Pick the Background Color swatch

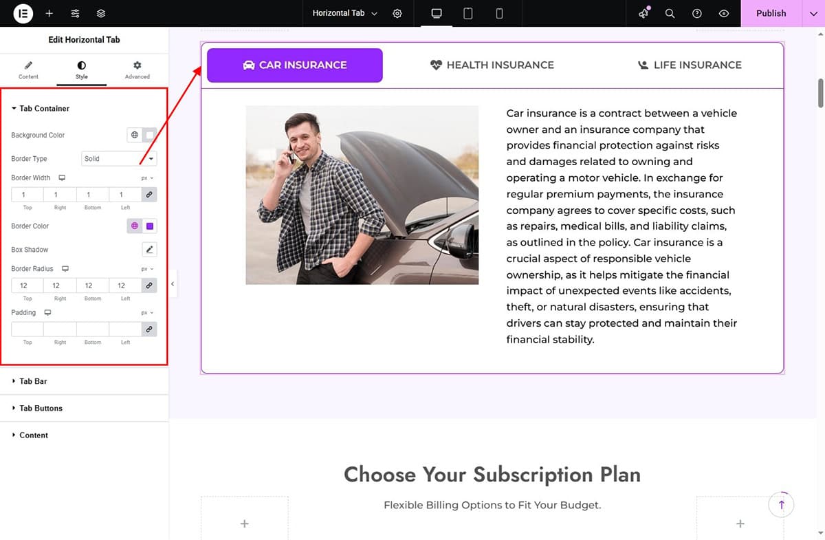149,135
